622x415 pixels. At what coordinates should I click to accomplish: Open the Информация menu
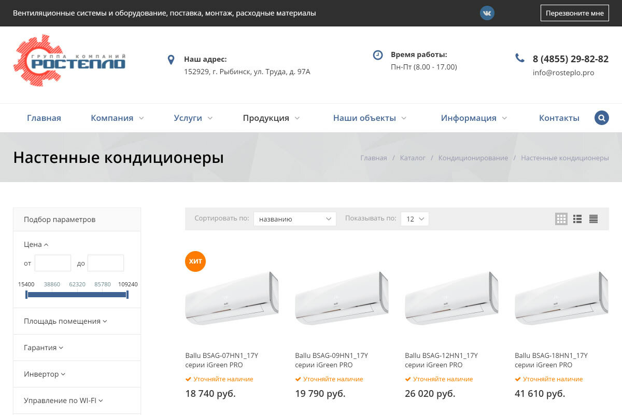474,118
